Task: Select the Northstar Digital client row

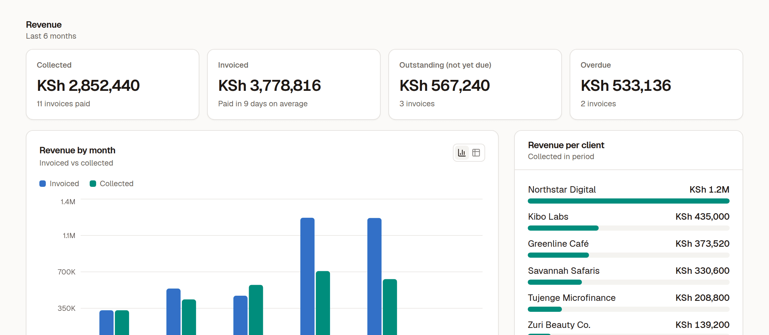Action: tap(629, 194)
